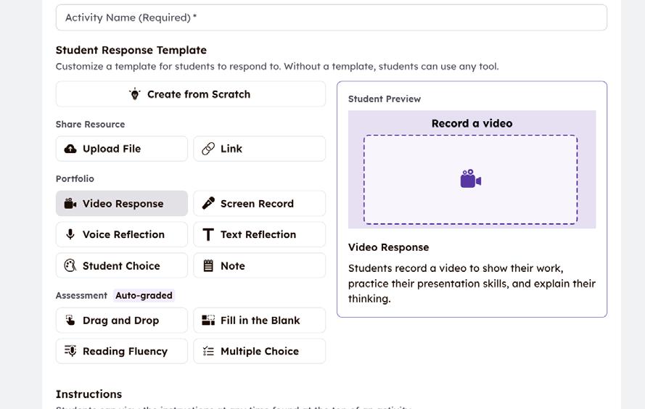
Task: Click the T icon for Text Reflection
Action: [x=208, y=235]
